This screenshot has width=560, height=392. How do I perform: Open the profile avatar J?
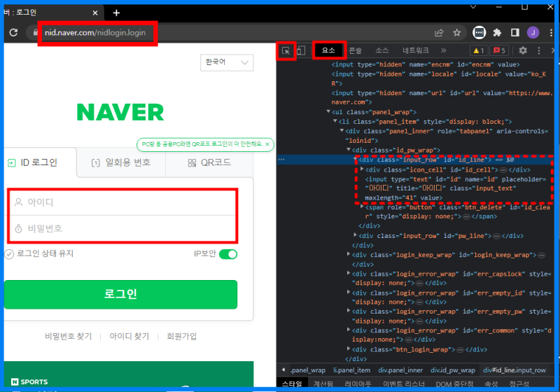point(533,33)
